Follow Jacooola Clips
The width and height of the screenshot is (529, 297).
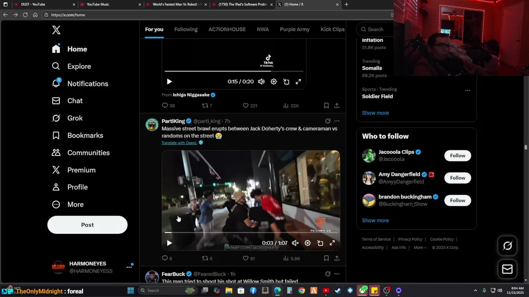[x=458, y=156]
